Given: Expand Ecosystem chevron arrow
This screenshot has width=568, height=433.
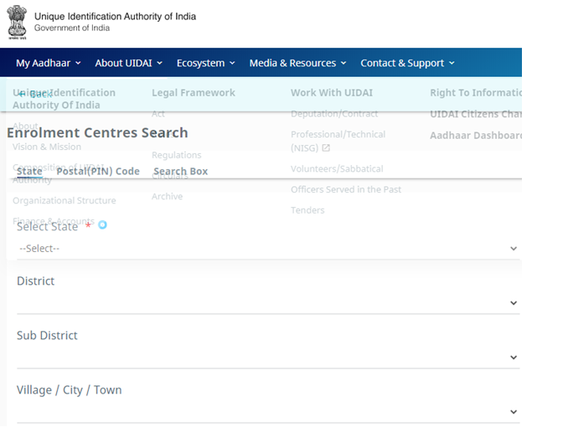Looking at the screenshot, I should 232,63.
